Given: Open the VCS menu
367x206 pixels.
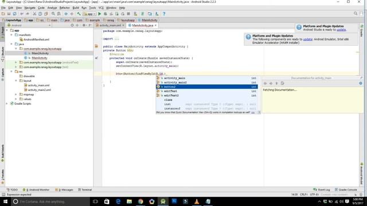Looking at the screenshot, I should (101, 7).
